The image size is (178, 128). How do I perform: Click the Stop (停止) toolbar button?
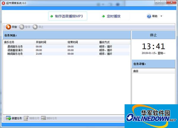tap(38, 27)
